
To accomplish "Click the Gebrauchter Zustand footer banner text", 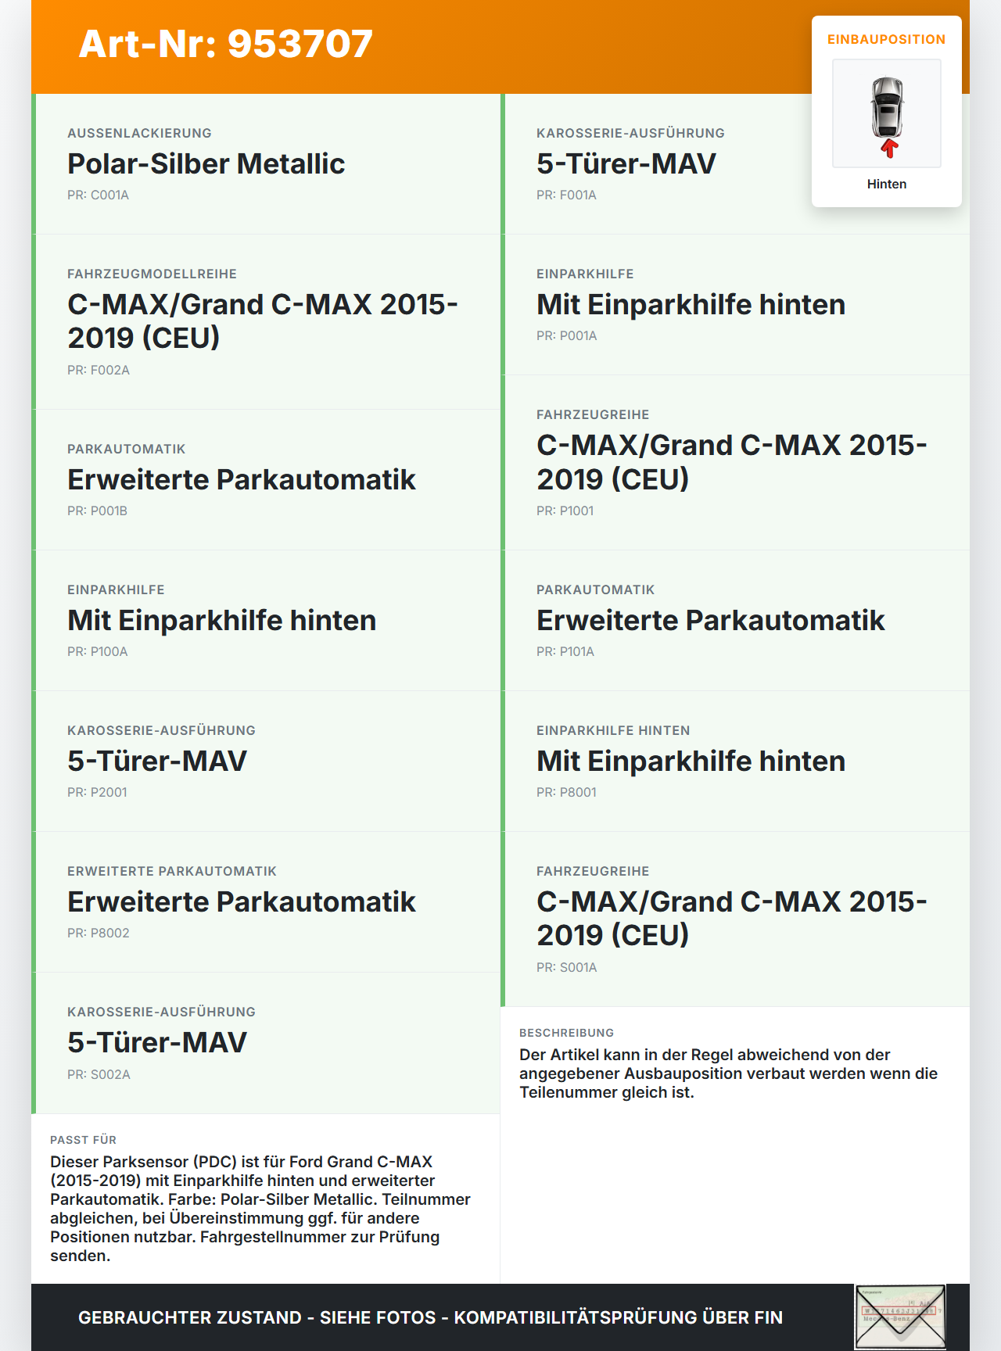I will pos(430,1317).
